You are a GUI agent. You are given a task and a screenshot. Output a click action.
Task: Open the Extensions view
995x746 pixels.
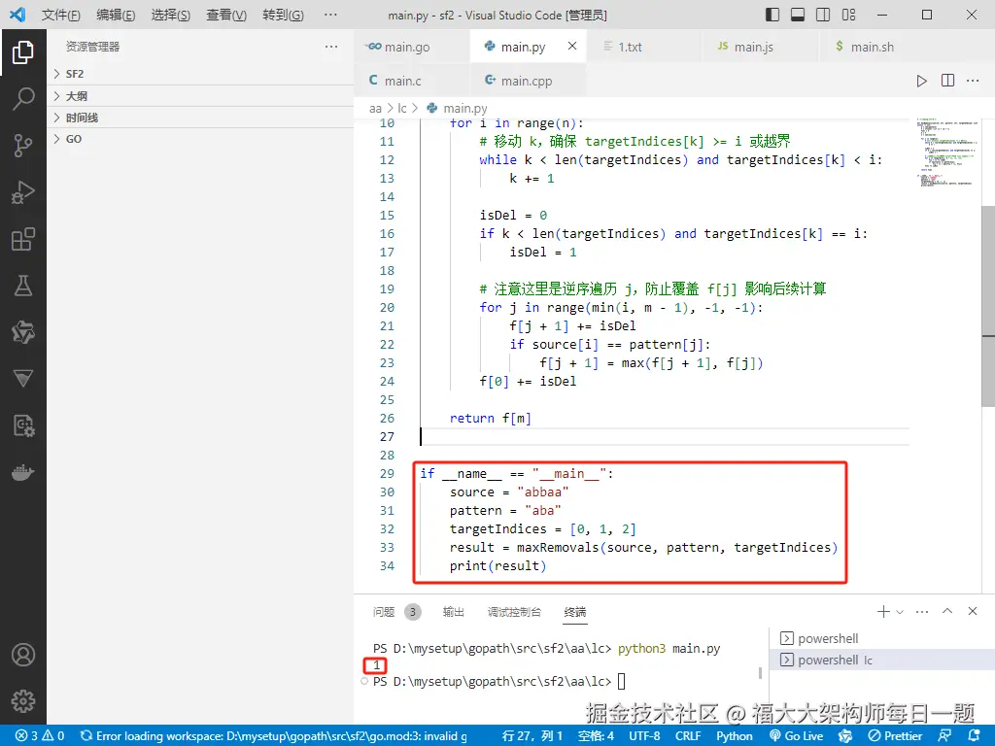click(x=23, y=239)
